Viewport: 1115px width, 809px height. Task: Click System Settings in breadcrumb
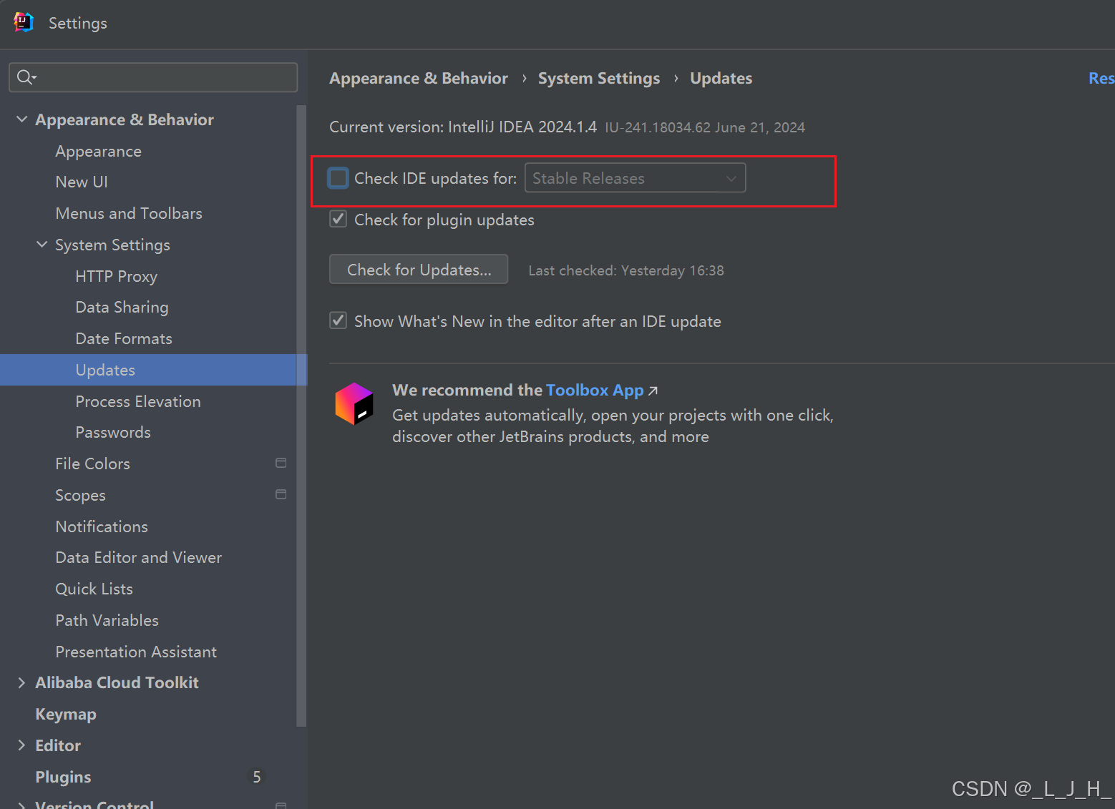pos(599,79)
